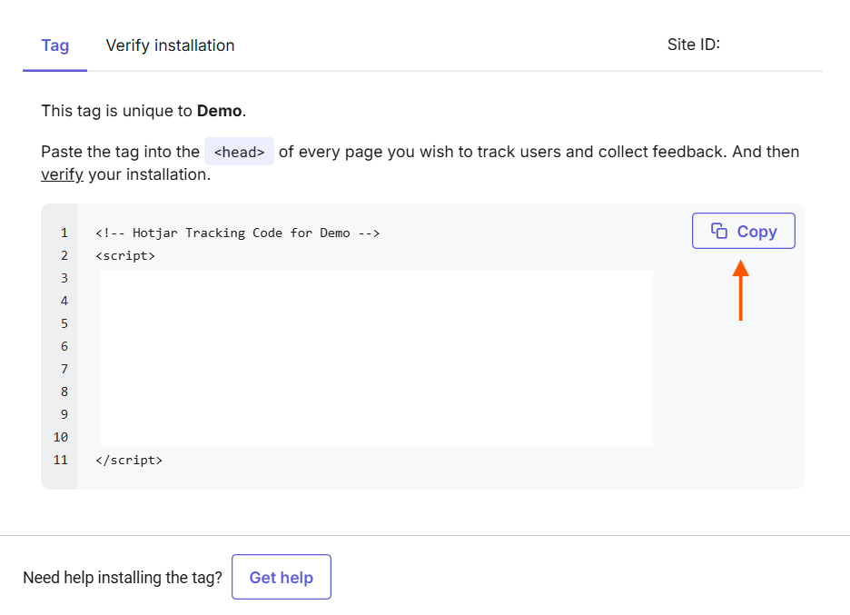Copy the Hotjar tracking code
The width and height of the screenshot is (850, 615).
pyautogui.click(x=743, y=231)
